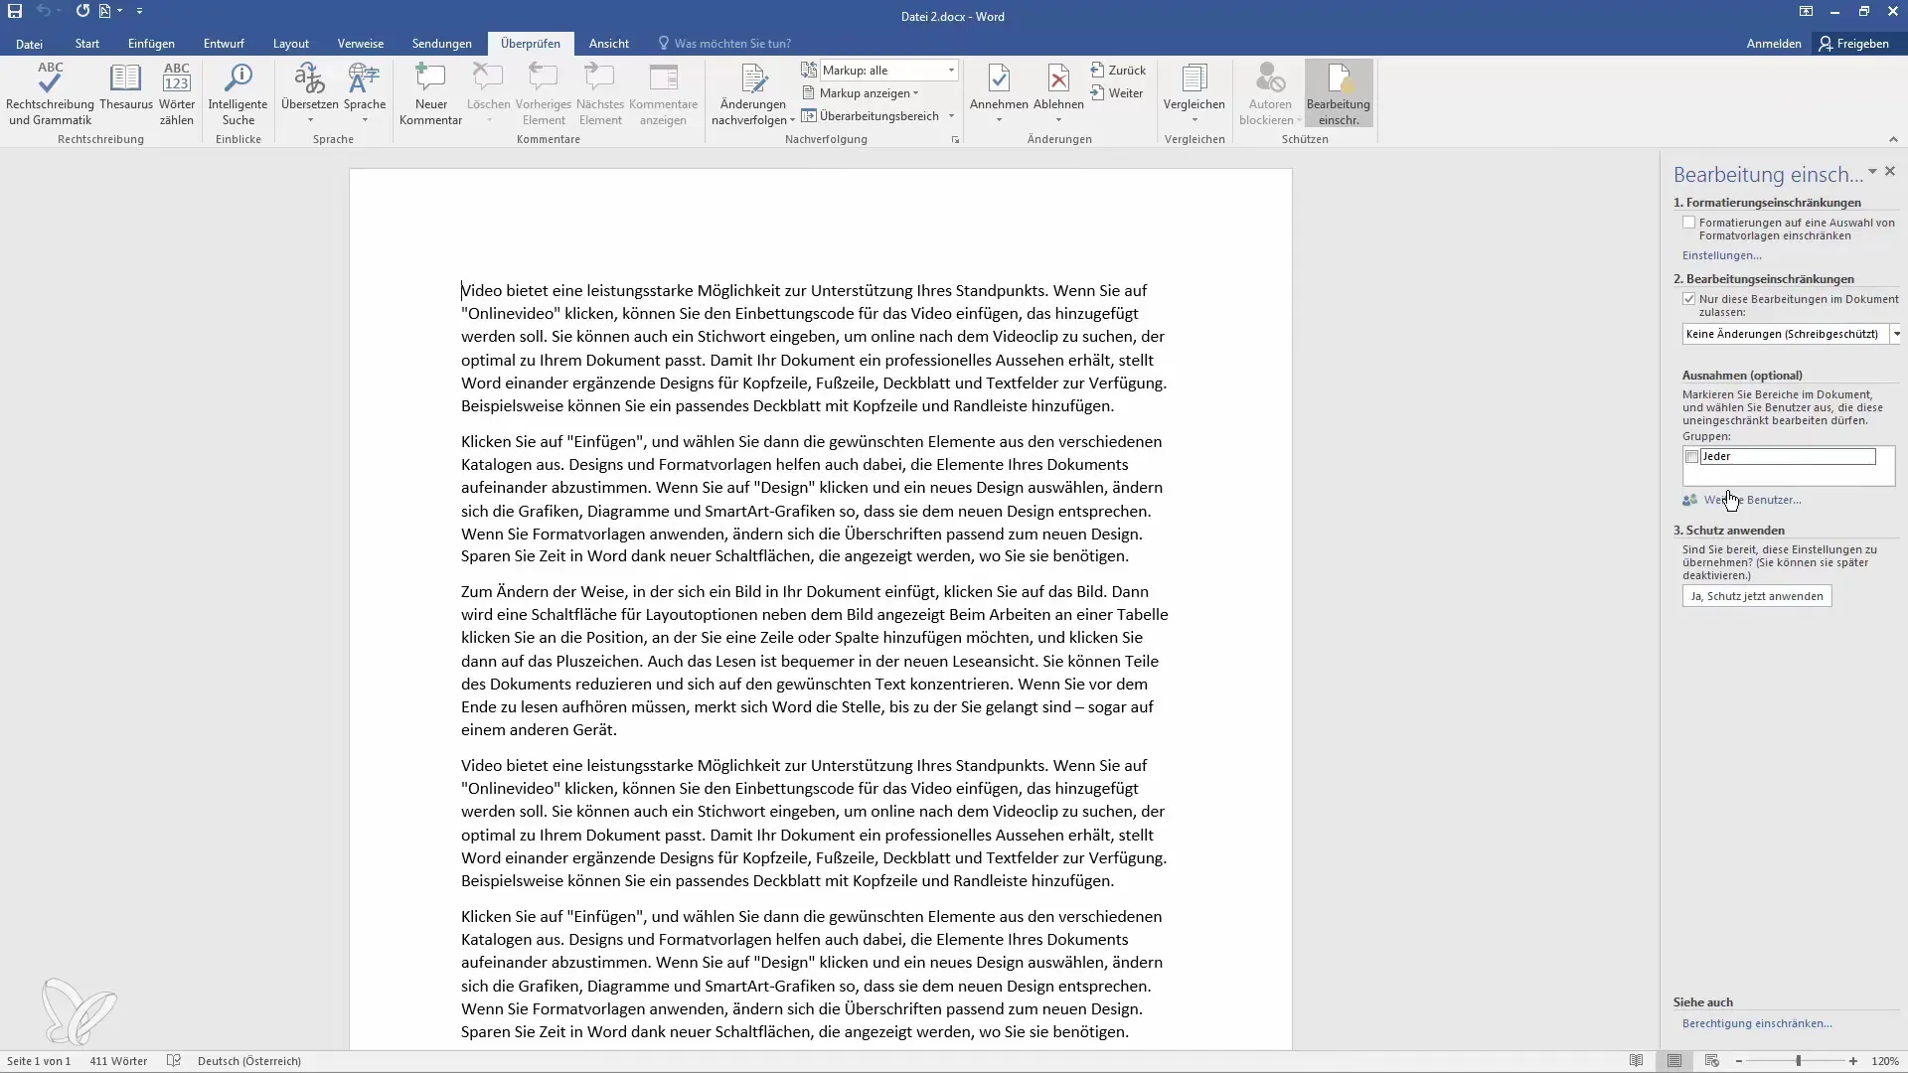
Task: Open Einstellungen... link
Action: [1721, 255]
